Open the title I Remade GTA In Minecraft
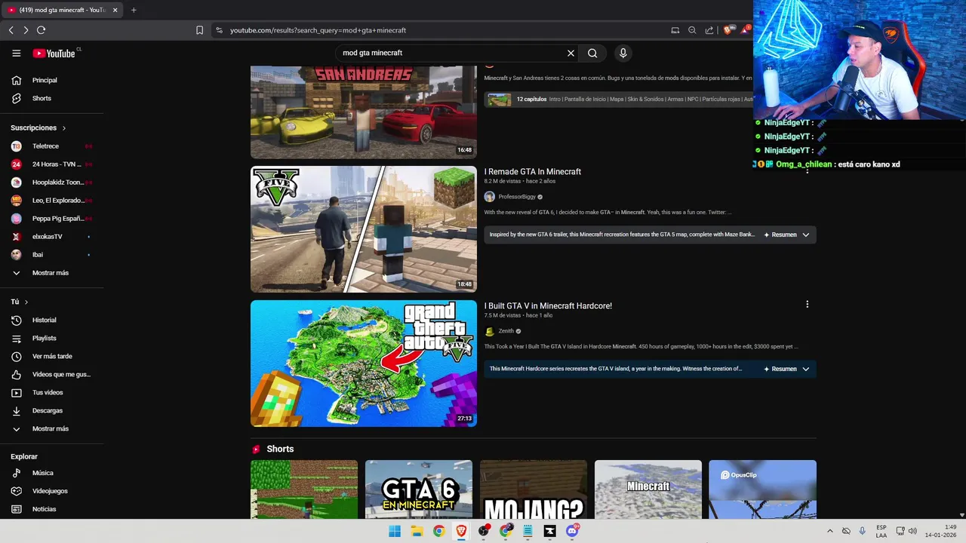Viewport: 966px width, 543px height. 533,172
